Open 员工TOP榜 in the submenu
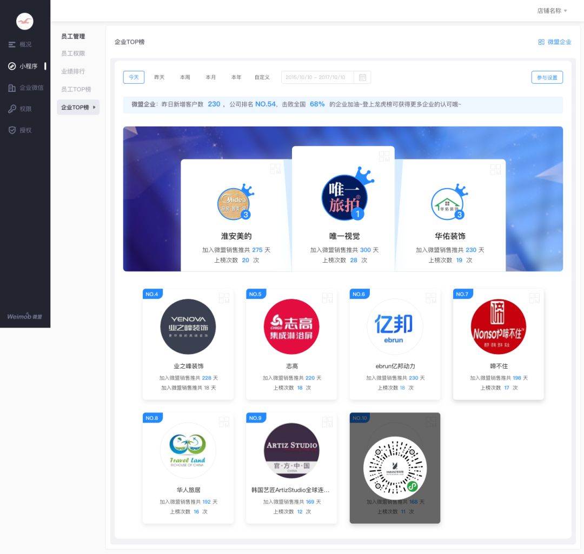The height and width of the screenshot is (554, 584). (x=76, y=89)
